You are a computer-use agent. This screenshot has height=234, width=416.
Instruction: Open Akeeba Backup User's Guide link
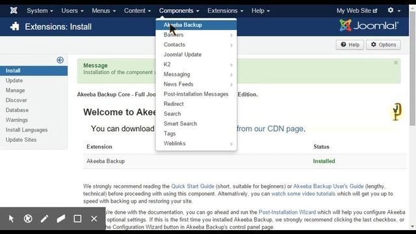click(328, 187)
